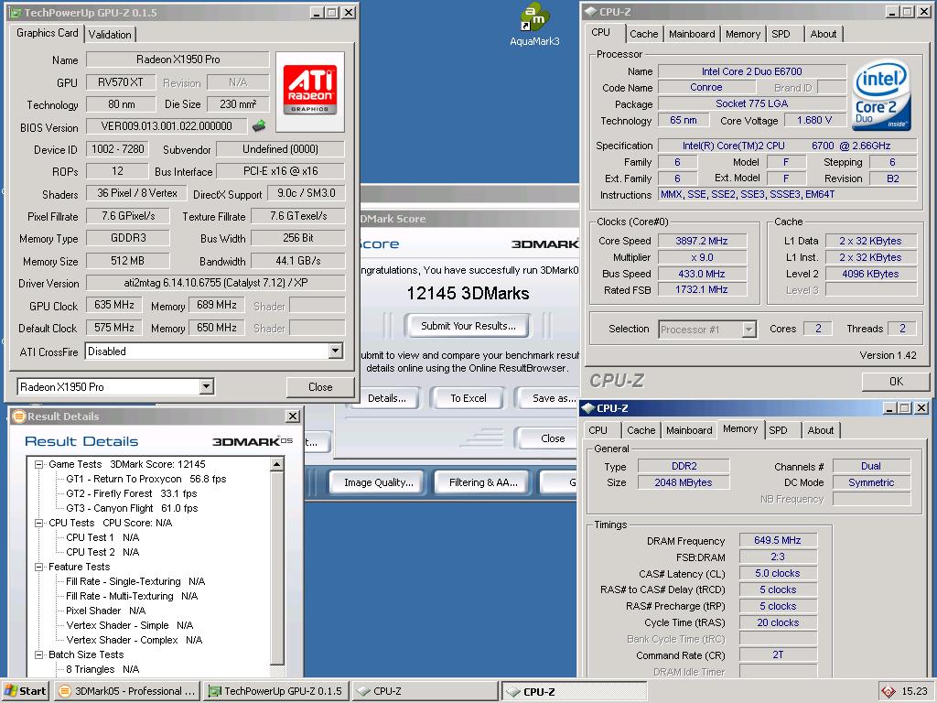Click the taskbar clock showing 15.23
Image resolution: width=937 pixels, height=703 pixels.
click(914, 691)
